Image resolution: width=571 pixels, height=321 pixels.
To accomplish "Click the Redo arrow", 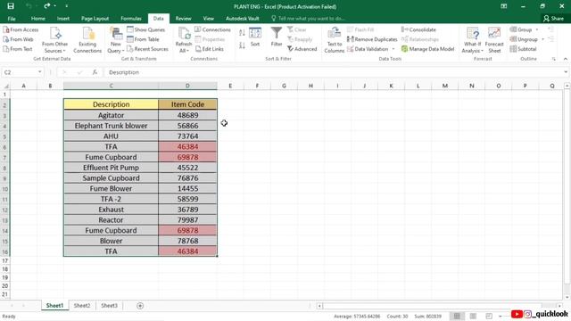I will point(47,6).
